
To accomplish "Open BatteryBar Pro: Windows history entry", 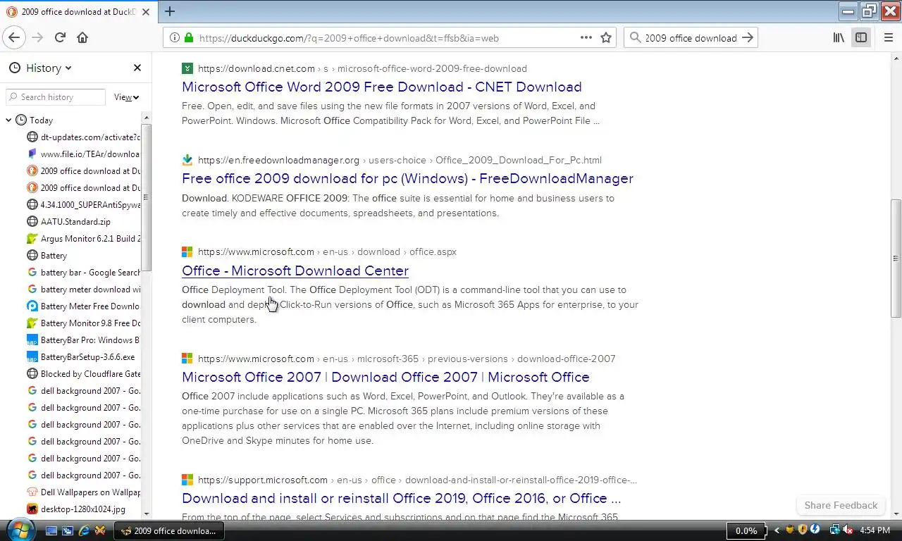I will coord(83,340).
